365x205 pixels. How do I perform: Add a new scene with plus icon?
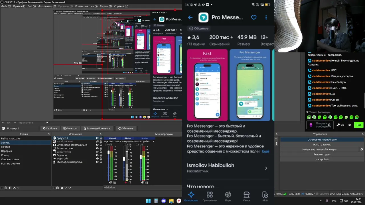tap(2, 188)
